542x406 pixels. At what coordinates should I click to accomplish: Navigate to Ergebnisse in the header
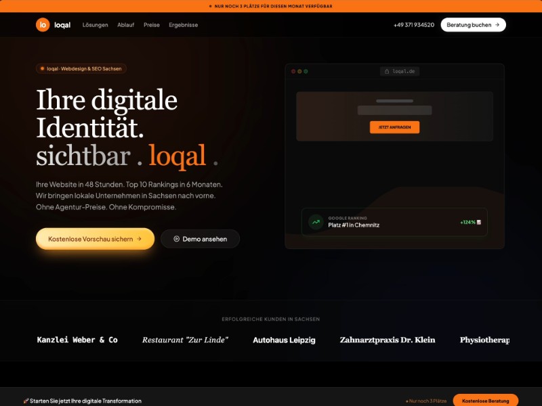click(x=183, y=25)
